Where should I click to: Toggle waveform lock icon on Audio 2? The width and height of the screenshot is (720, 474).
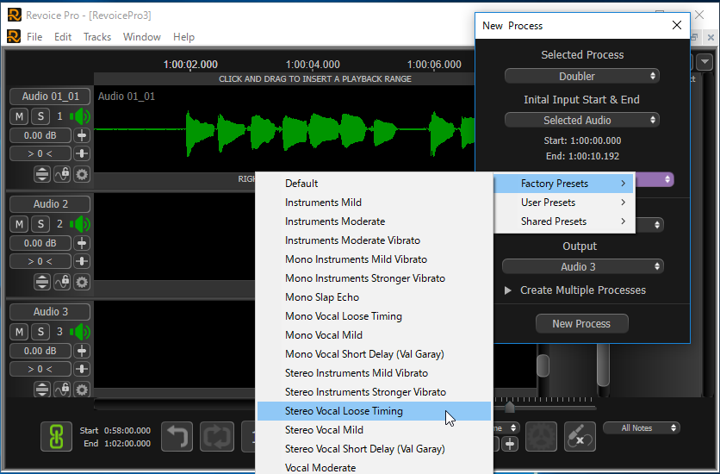tap(62, 282)
